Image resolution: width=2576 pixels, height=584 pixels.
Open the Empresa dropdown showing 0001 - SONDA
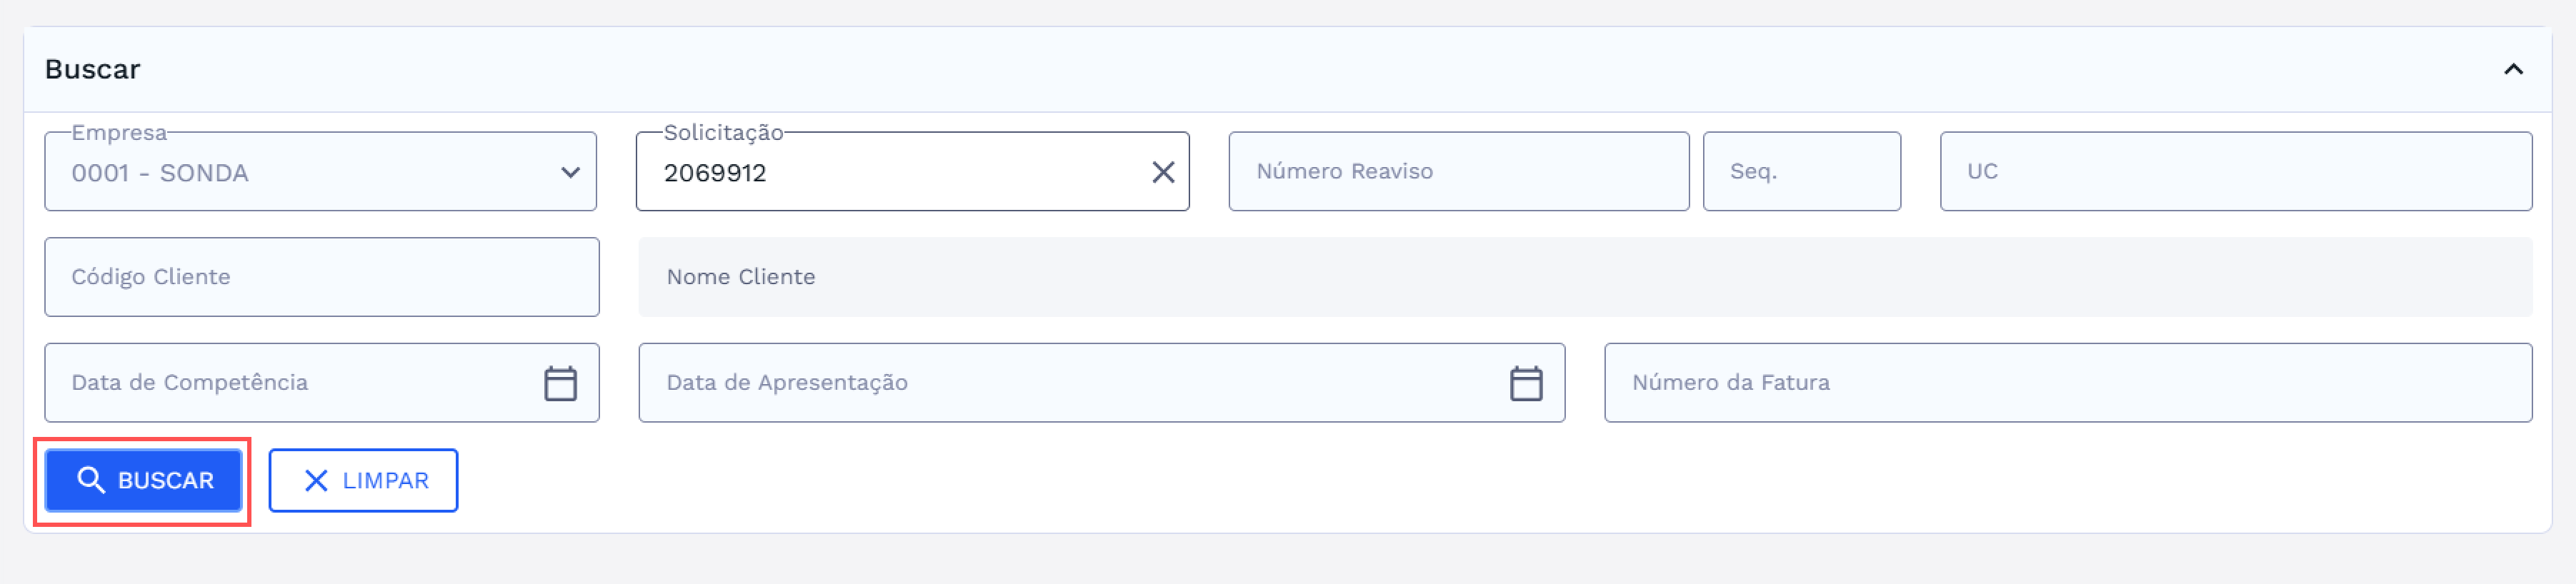(x=300, y=172)
